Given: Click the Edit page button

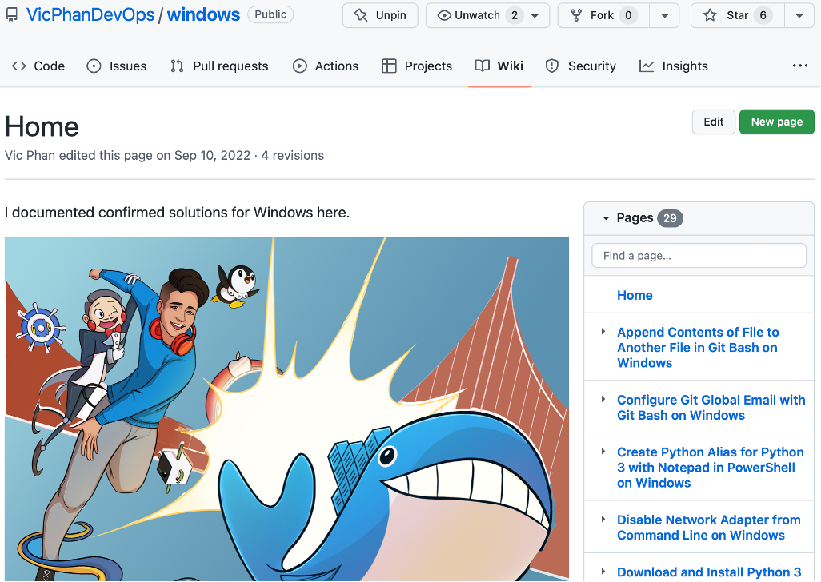Looking at the screenshot, I should [713, 122].
